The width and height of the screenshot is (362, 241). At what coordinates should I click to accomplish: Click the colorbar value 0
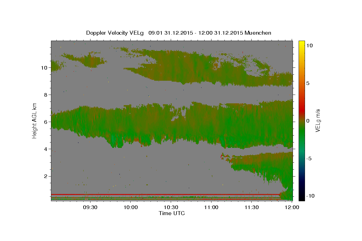[309, 120]
